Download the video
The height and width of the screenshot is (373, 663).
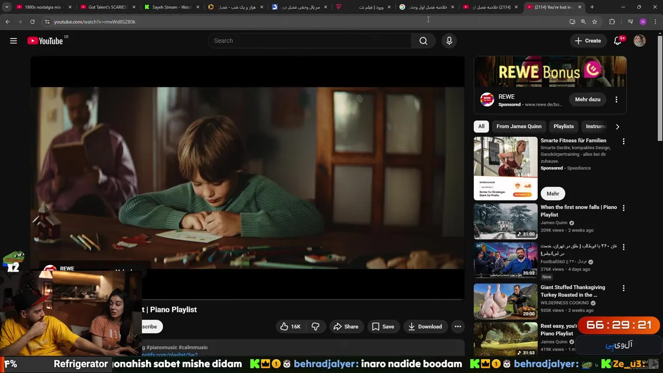[x=425, y=326]
